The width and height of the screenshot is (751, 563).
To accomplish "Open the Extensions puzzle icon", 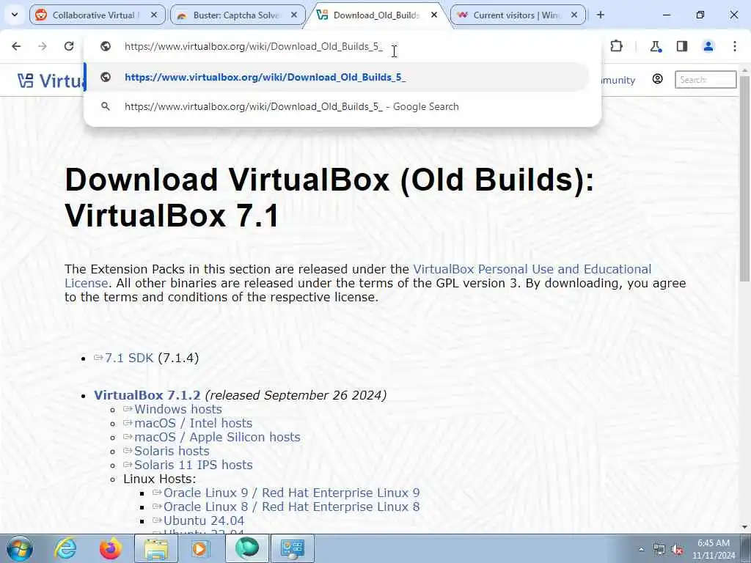I will coord(616,46).
